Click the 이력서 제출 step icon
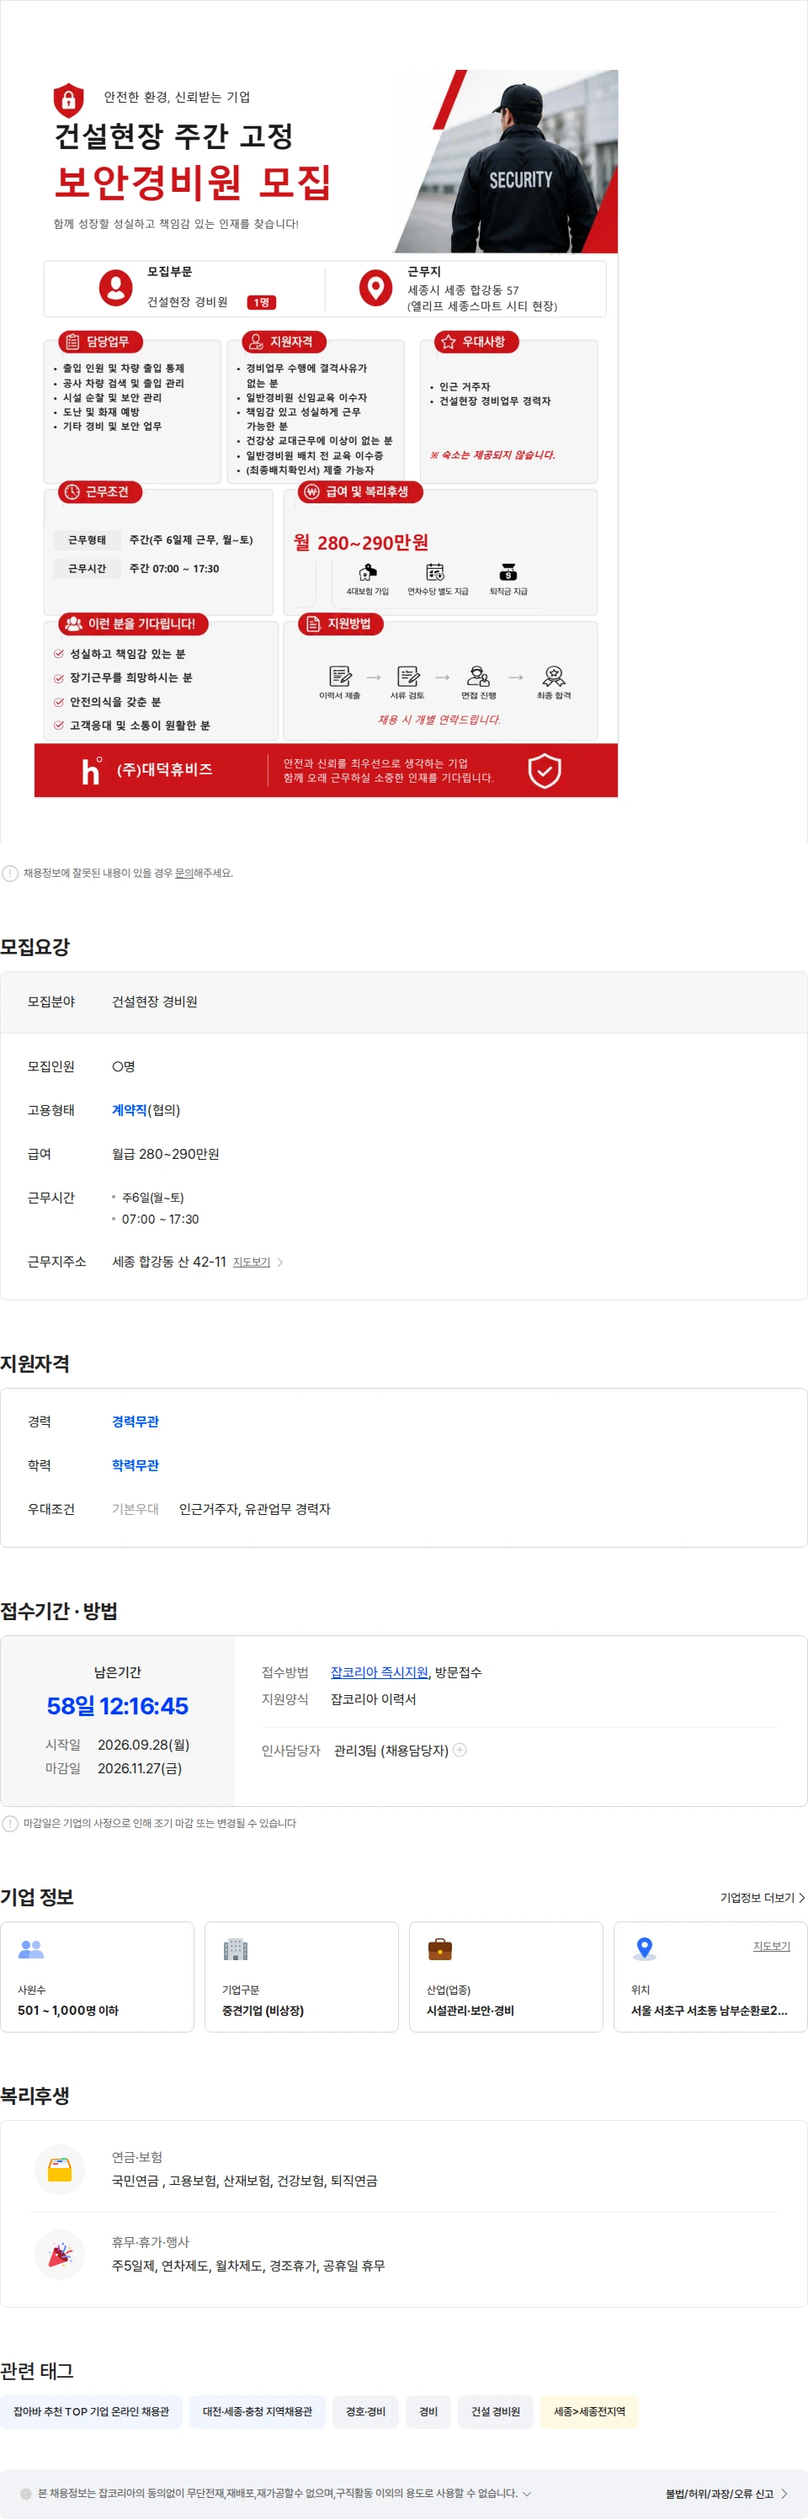Viewport: 808px width, 2519px height. 339,676
